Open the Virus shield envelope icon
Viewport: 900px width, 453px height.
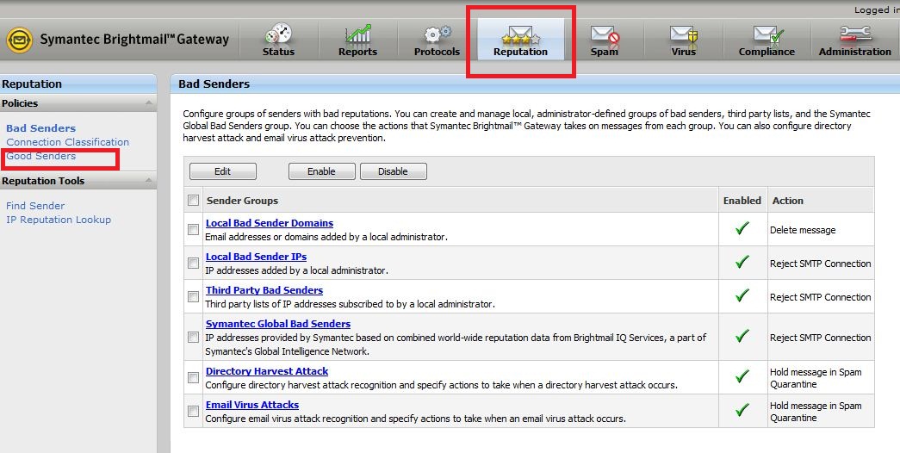684,35
